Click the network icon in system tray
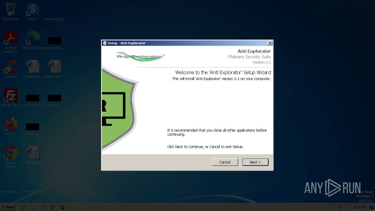This screenshot has height=211, width=375. coord(340,207)
